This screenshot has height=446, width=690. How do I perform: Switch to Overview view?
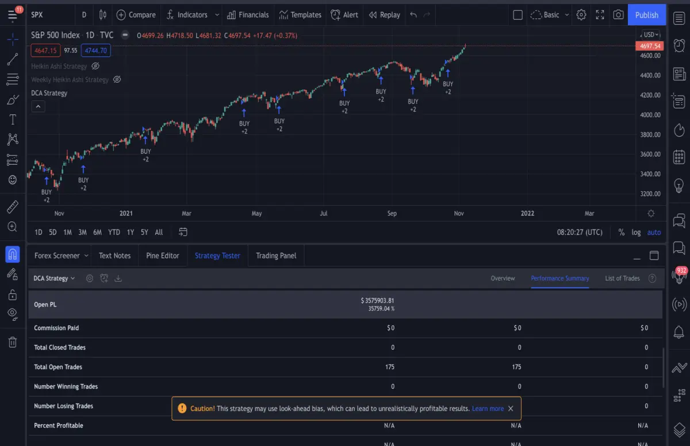503,278
